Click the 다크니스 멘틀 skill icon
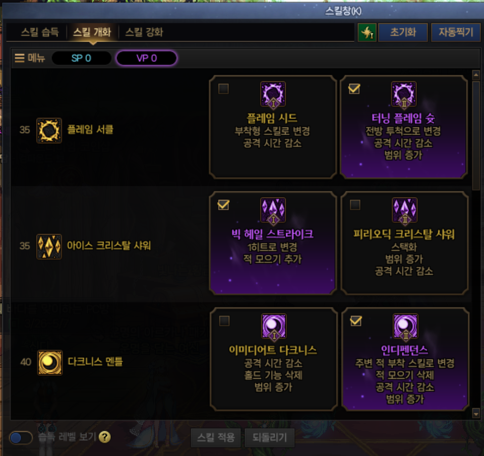The image size is (484, 456). 50,362
